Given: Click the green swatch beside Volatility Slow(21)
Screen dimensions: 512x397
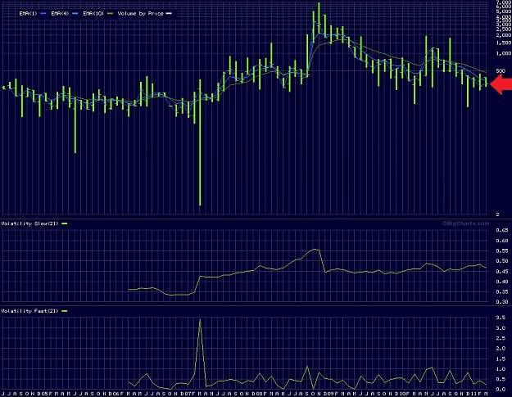Looking at the screenshot, I should click(x=65, y=223).
